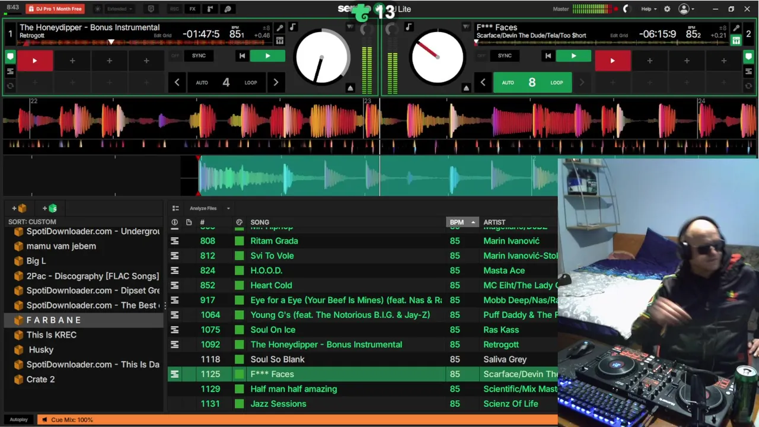Sort library by SONG column
The width and height of the screenshot is (759, 427).
click(x=260, y=222)
